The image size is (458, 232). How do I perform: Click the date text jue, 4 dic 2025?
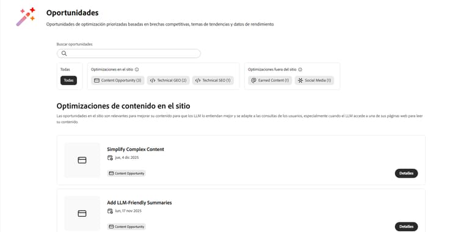tap(127, 158)
